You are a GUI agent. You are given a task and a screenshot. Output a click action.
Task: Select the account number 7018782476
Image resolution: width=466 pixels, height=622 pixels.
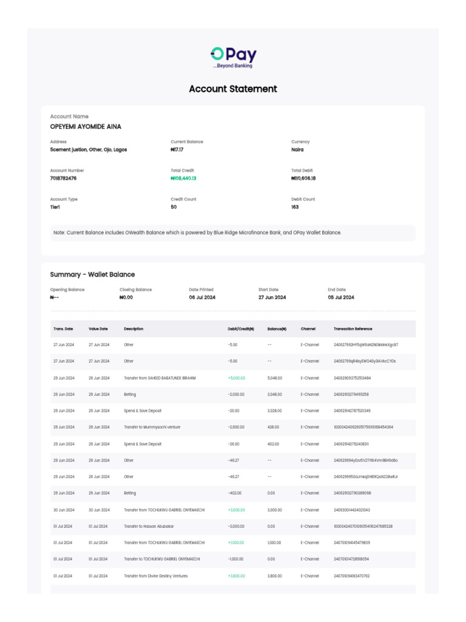click(x=63, y=179)
